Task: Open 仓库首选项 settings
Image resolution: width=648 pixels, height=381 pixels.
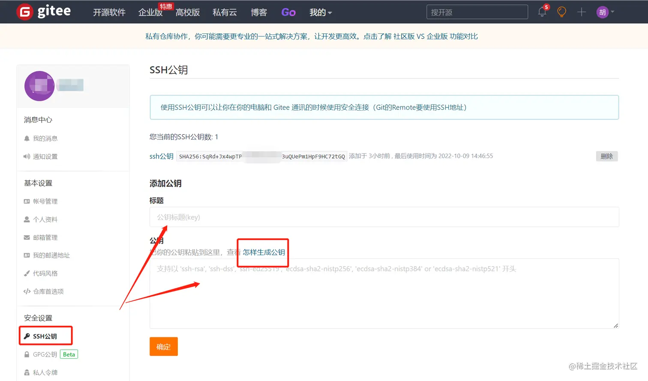Action: [48, 291]
